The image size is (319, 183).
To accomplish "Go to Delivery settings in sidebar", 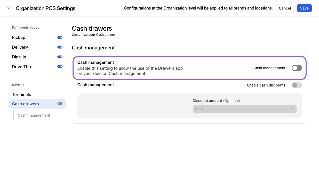I will (x=20, y=47).
